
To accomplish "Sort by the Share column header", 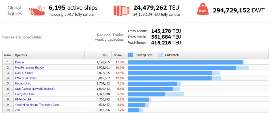I will [x=118, y=55].
